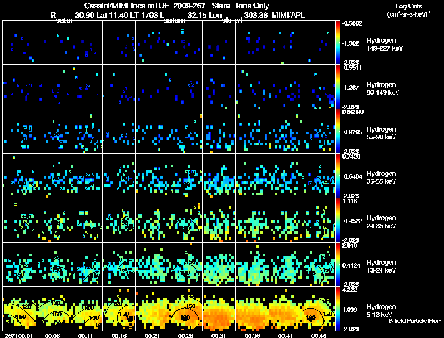Select the 149-227 keV panel at 00:16
This screenshot has width=444, height=338.
(119, 43)
